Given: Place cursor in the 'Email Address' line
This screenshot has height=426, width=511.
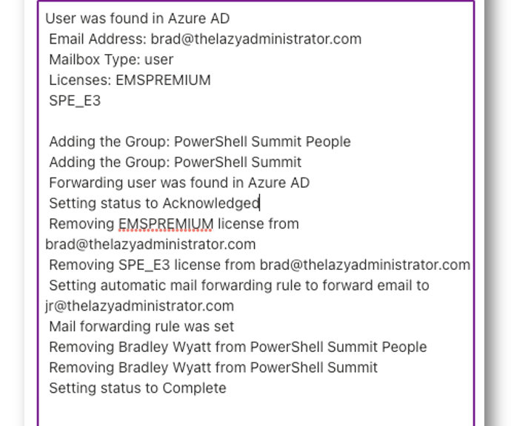Looking at the screenshot, I should [205, 39].
